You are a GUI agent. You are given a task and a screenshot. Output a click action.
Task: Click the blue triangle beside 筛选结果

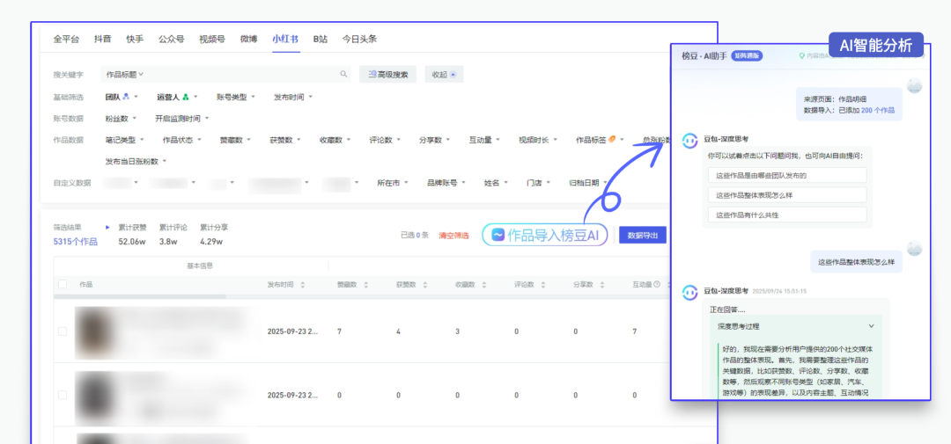pyautogui.click(x=107, y=227)
